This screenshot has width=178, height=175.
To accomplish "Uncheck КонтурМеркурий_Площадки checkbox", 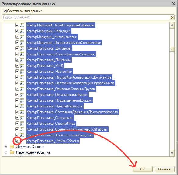I will point(17,31).
